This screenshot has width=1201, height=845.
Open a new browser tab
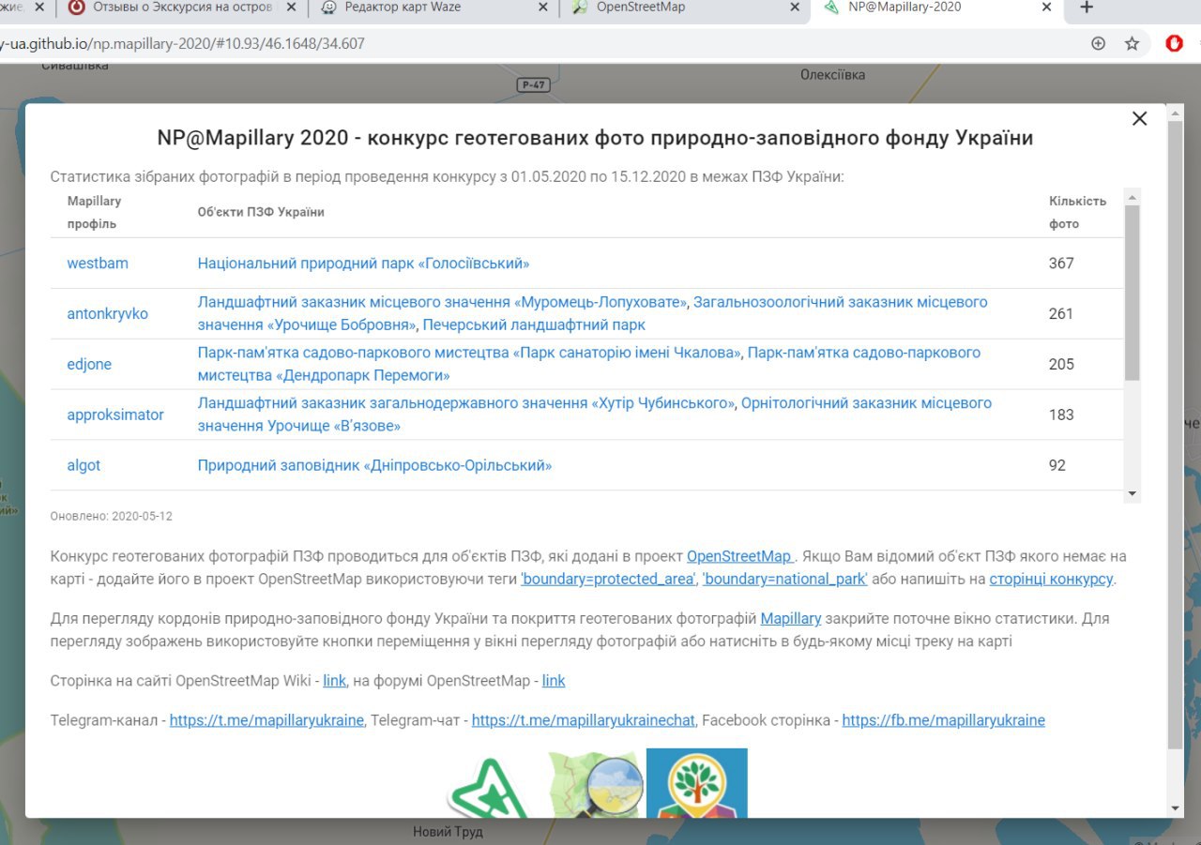click(1087, 8)
